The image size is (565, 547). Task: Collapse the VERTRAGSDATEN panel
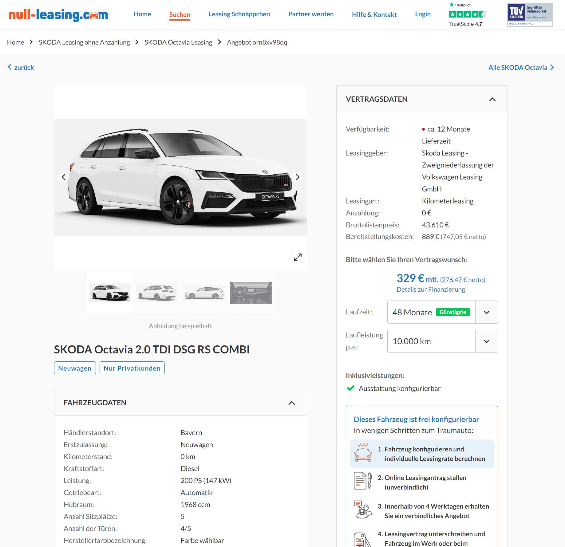click(492, 99)
